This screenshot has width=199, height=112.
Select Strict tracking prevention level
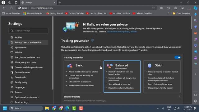162,77
